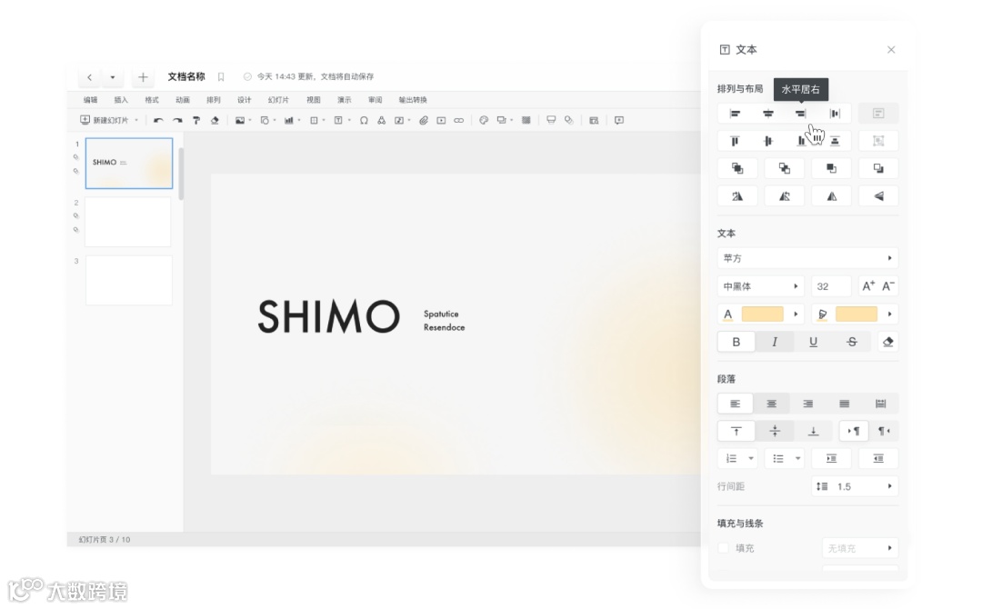Open the theme palette icon

point(484,120)
